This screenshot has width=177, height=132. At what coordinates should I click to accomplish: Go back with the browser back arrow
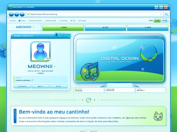tap(11, 14)
